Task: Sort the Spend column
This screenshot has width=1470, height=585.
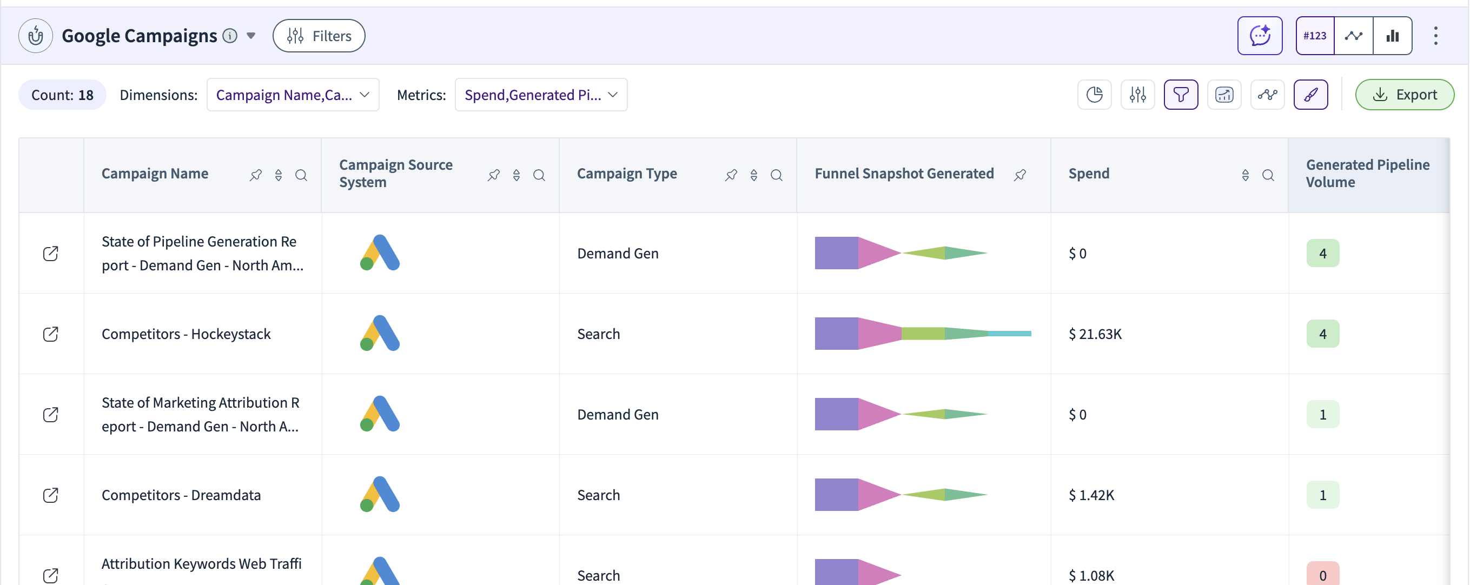Action: 1245,175
